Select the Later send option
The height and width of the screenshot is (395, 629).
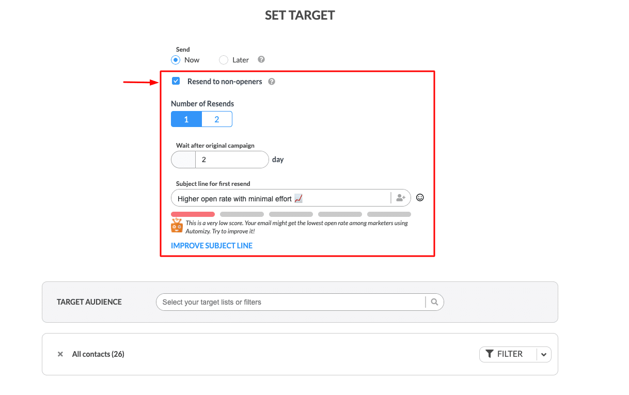point(224,60)
